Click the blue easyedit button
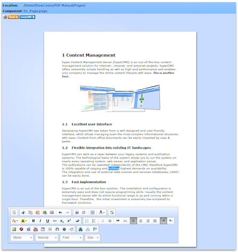Screen dimensions: 238x252 pos(27,17)
